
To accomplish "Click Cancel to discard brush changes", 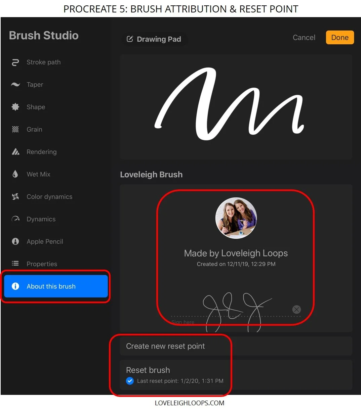I will click(304, 38).
